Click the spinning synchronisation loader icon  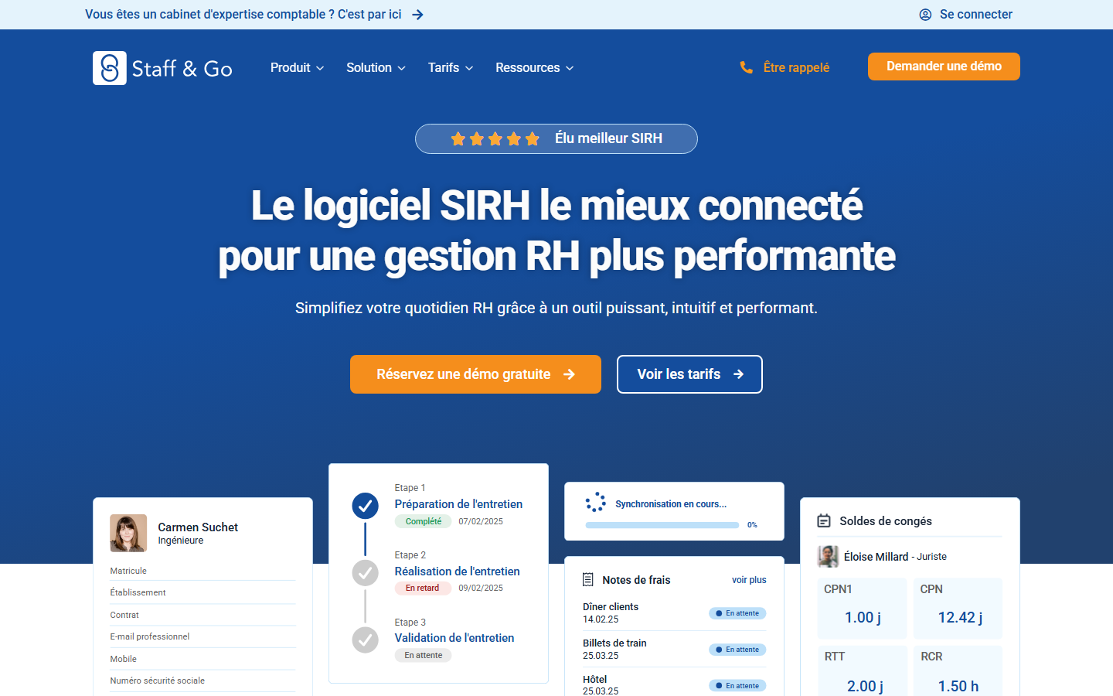595,503
